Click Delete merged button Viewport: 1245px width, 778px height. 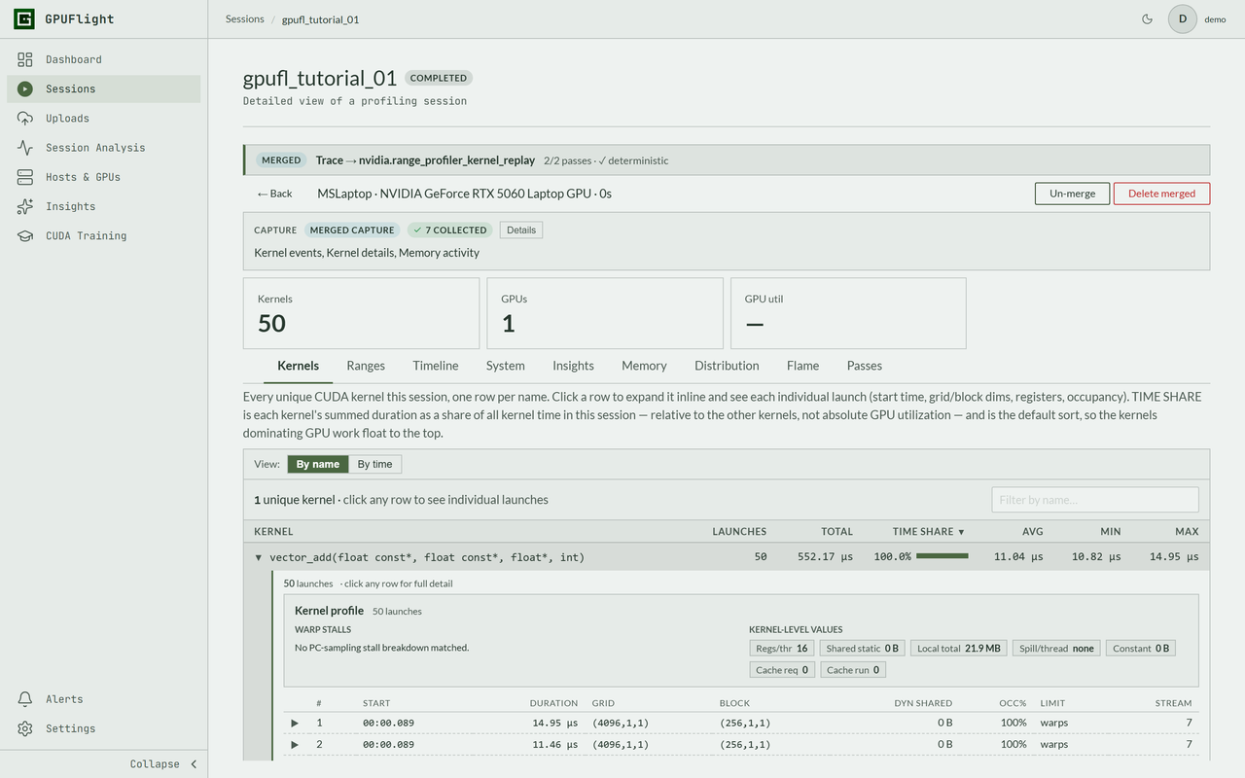(1161, 194)
